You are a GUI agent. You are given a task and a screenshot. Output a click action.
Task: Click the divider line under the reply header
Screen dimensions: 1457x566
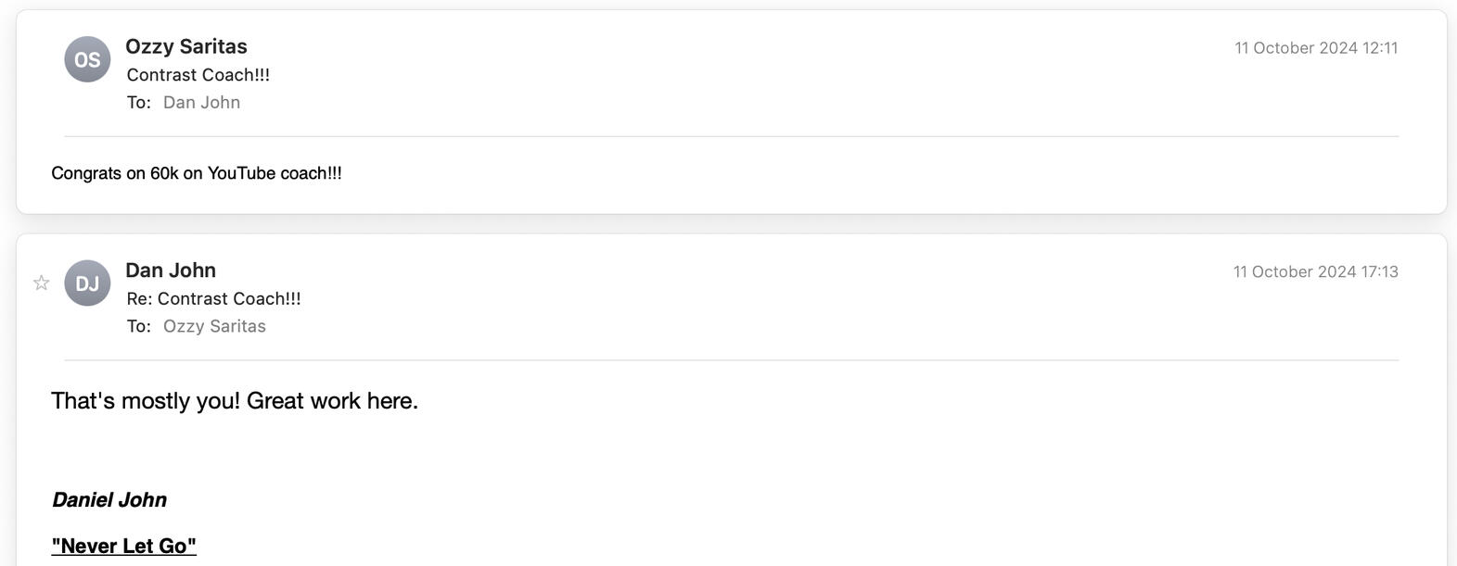pos(731,360)
